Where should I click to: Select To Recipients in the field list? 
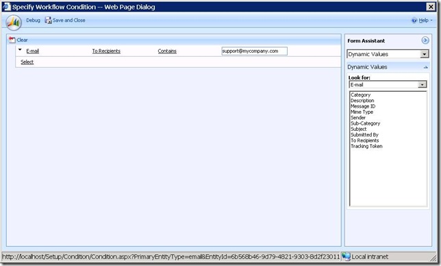pyautogui.click(x=365, y=141)
